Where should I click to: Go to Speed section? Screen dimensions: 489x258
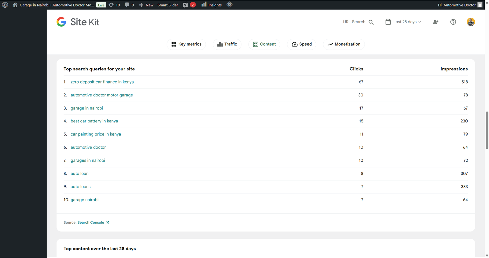coord(302,44)
